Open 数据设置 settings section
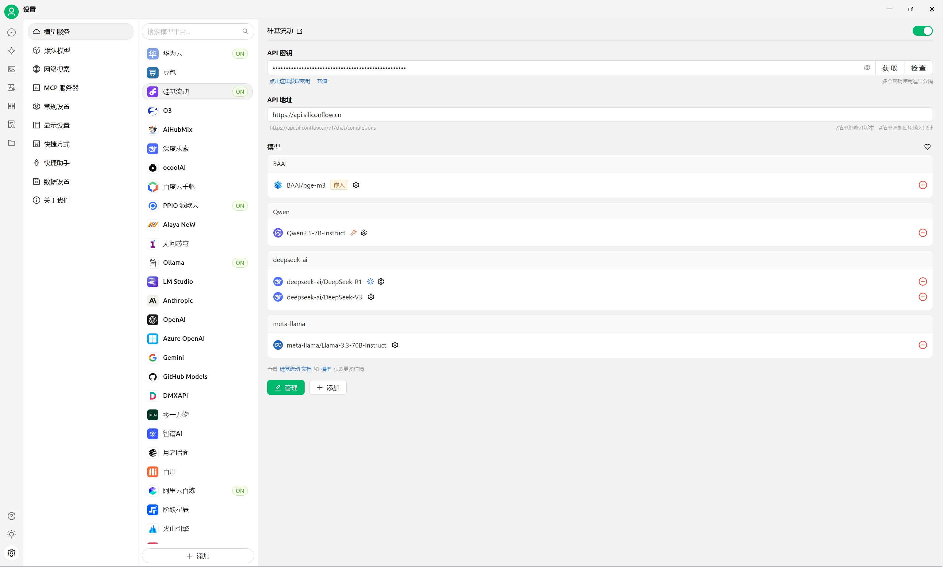This screenshot has width=943, height=567. point(81,181)
